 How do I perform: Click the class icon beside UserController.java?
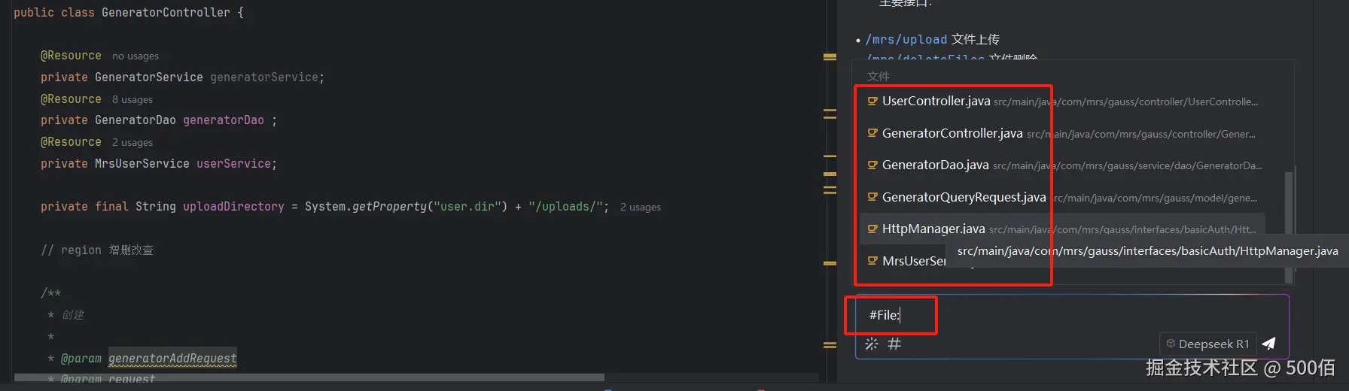click(x=872, y=101)
